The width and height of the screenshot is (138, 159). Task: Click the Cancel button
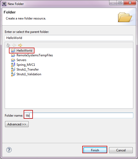pyautogui.click(x=121, y=150)
